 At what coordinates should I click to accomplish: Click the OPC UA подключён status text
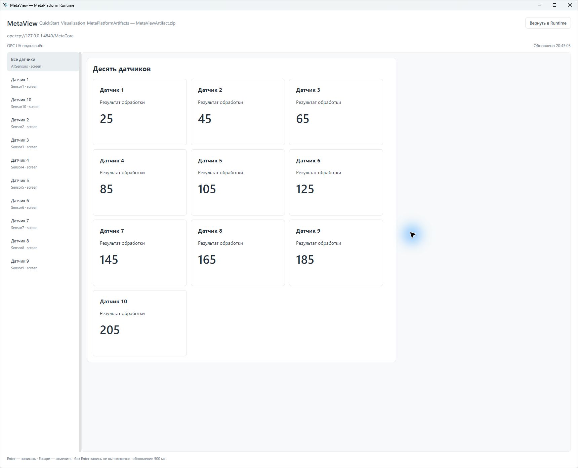[25, 46]
